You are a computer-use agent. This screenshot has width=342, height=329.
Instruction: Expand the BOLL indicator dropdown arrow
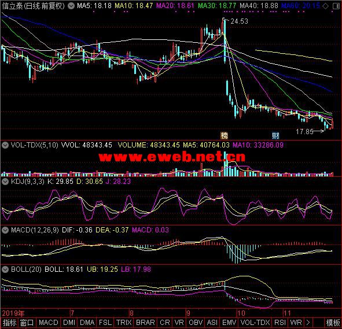point(5,269)
